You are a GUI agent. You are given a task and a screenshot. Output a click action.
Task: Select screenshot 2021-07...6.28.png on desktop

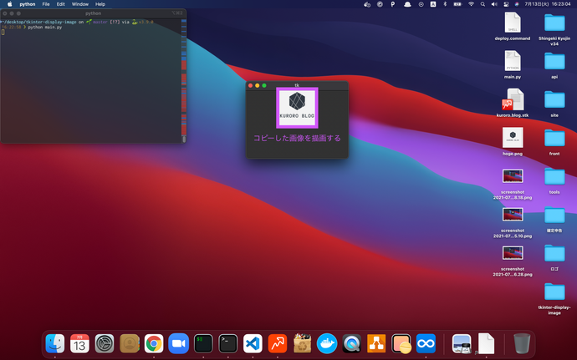513,261
